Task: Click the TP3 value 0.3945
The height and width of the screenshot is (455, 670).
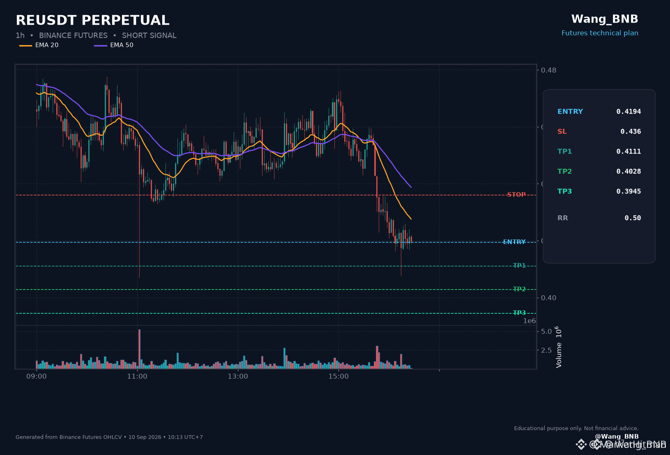Action: [629, 191]
